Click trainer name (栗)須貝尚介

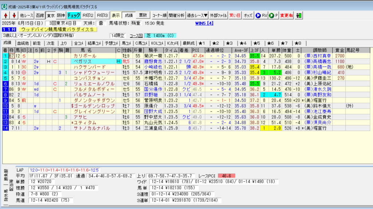point(318,123)
